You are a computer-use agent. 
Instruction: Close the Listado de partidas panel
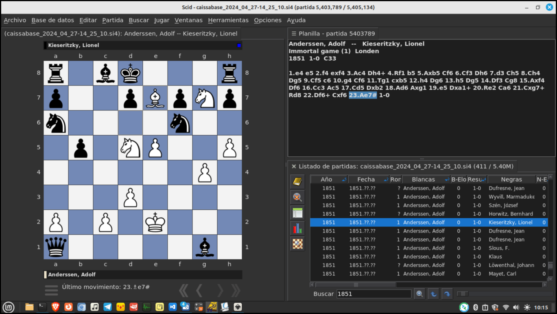click(294, 166)
